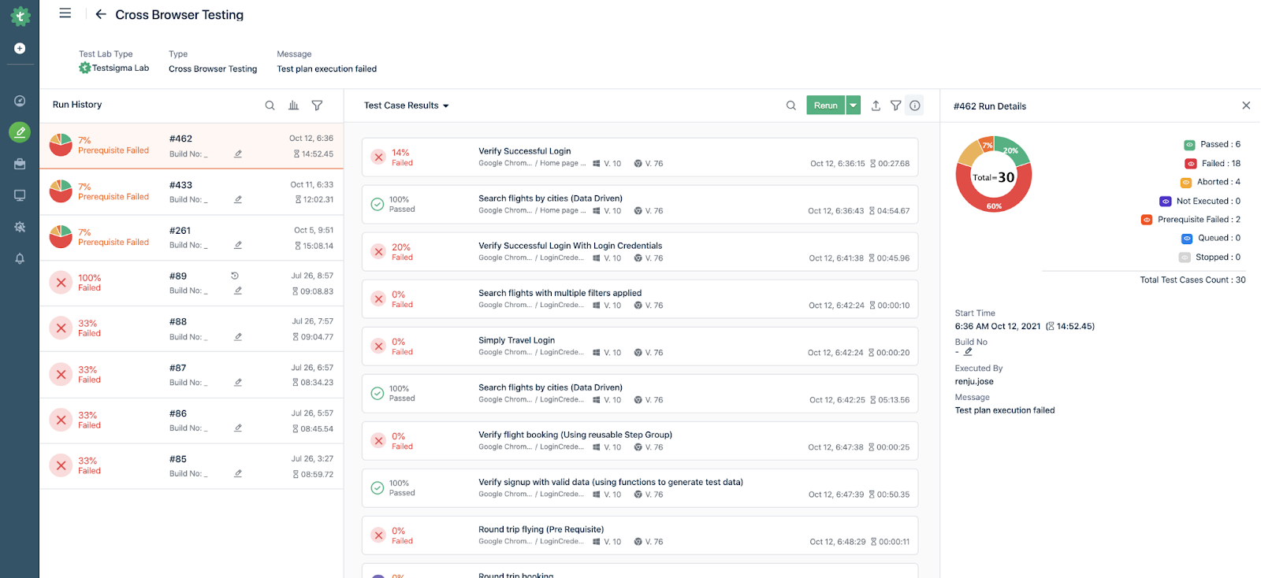The width and height of the screenshot is (1261, 578).
Task: Edit build number for run #462
Action: point(238,154)
